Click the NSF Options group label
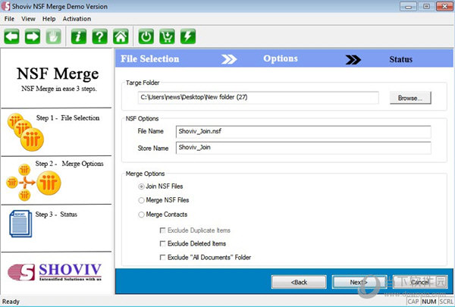Viewport: 455px width, 307px height. [x=142, y=119]
